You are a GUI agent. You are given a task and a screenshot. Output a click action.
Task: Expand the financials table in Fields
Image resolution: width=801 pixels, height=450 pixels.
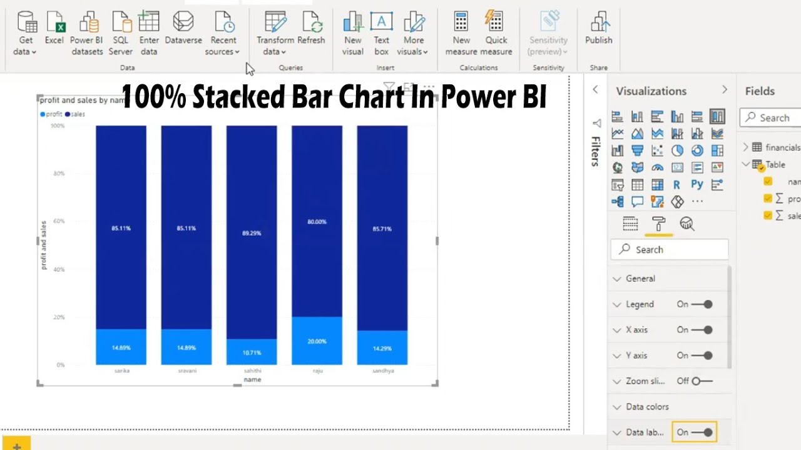[746, 147]
